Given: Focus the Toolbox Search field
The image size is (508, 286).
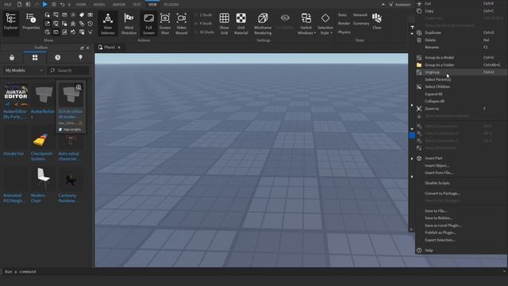Looking at the screenshot, I should coord(68,71).
